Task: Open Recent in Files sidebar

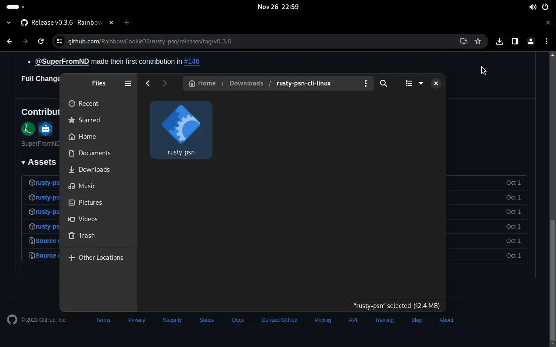Action: pyautogui.click(x=99, y=104)
